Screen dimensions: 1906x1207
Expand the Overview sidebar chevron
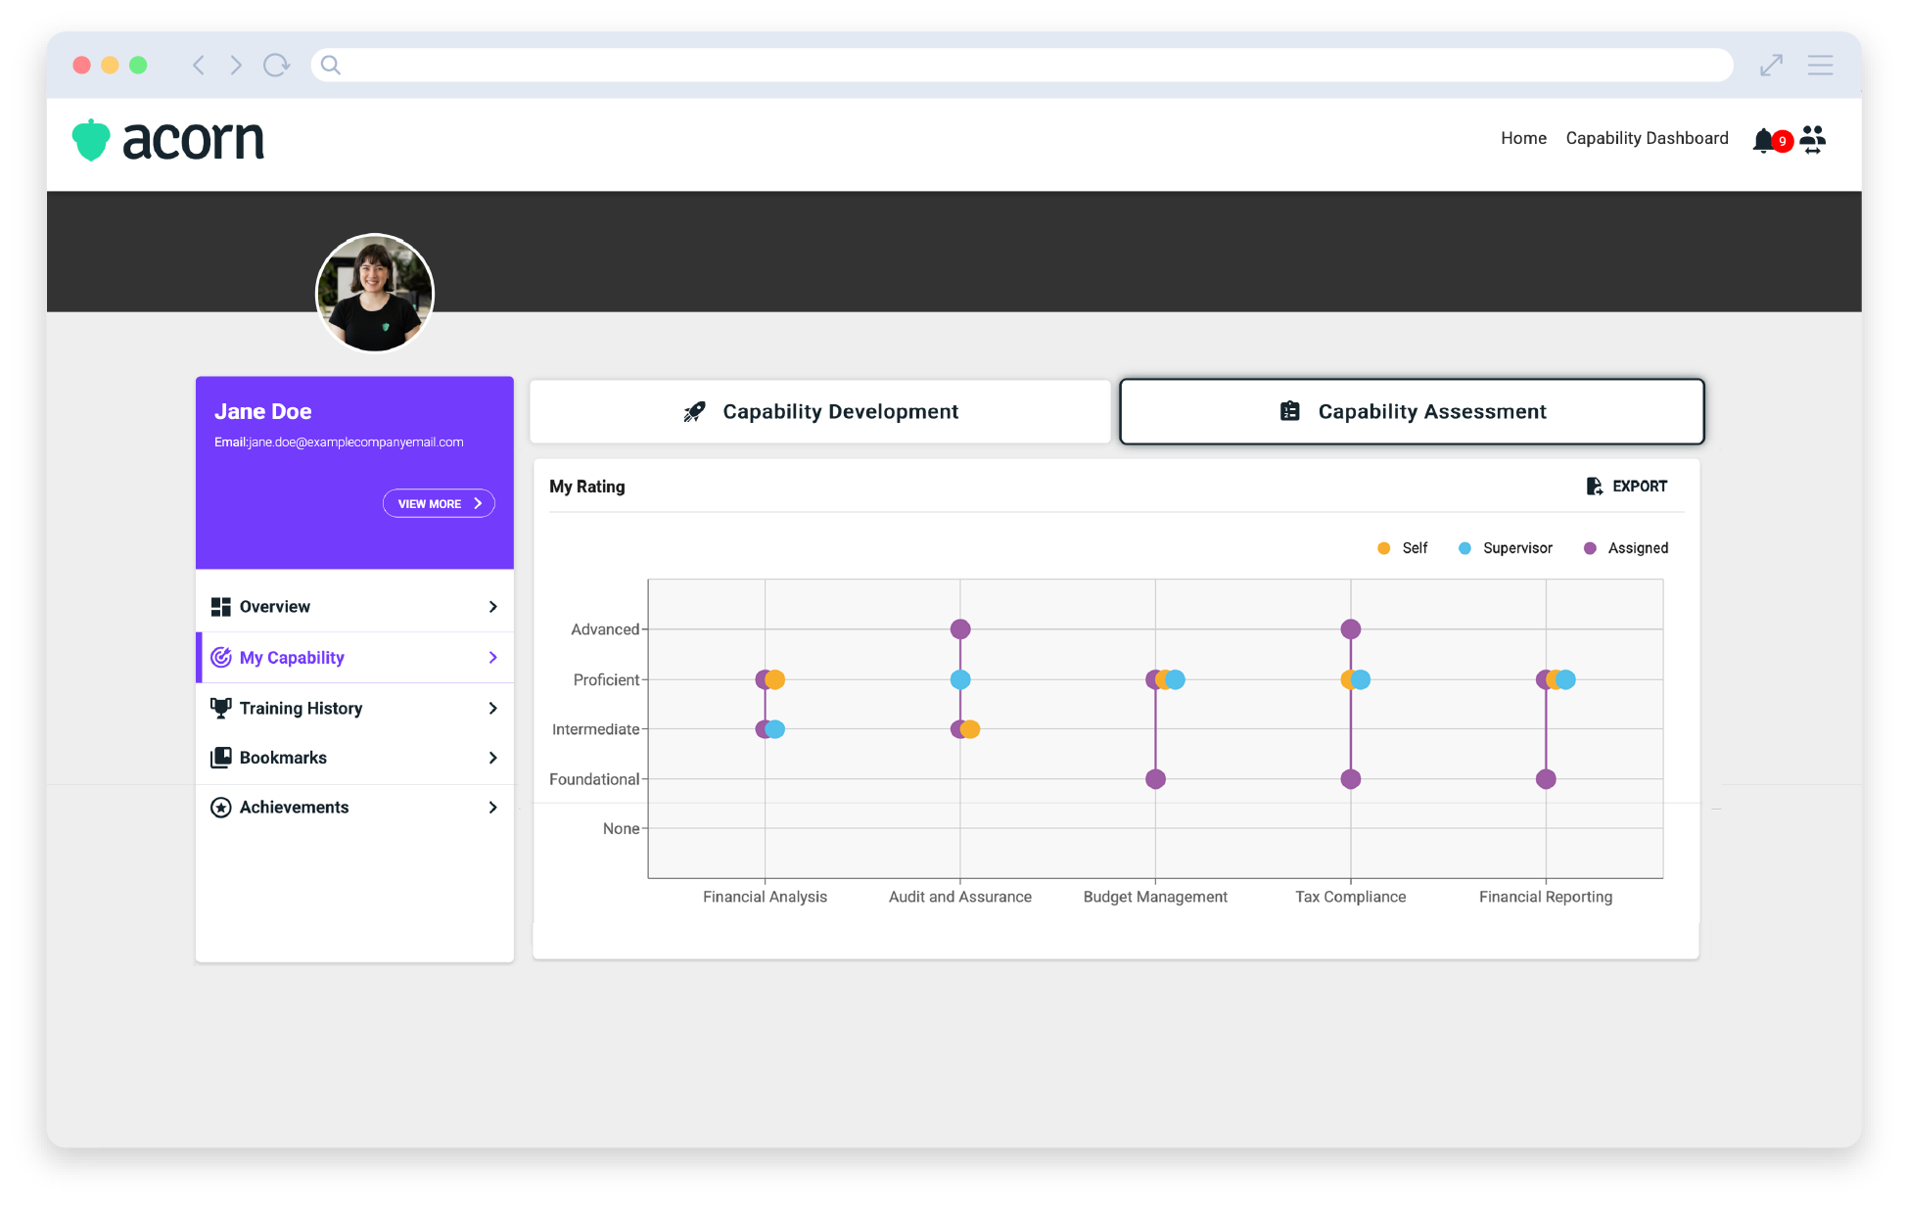492,607
